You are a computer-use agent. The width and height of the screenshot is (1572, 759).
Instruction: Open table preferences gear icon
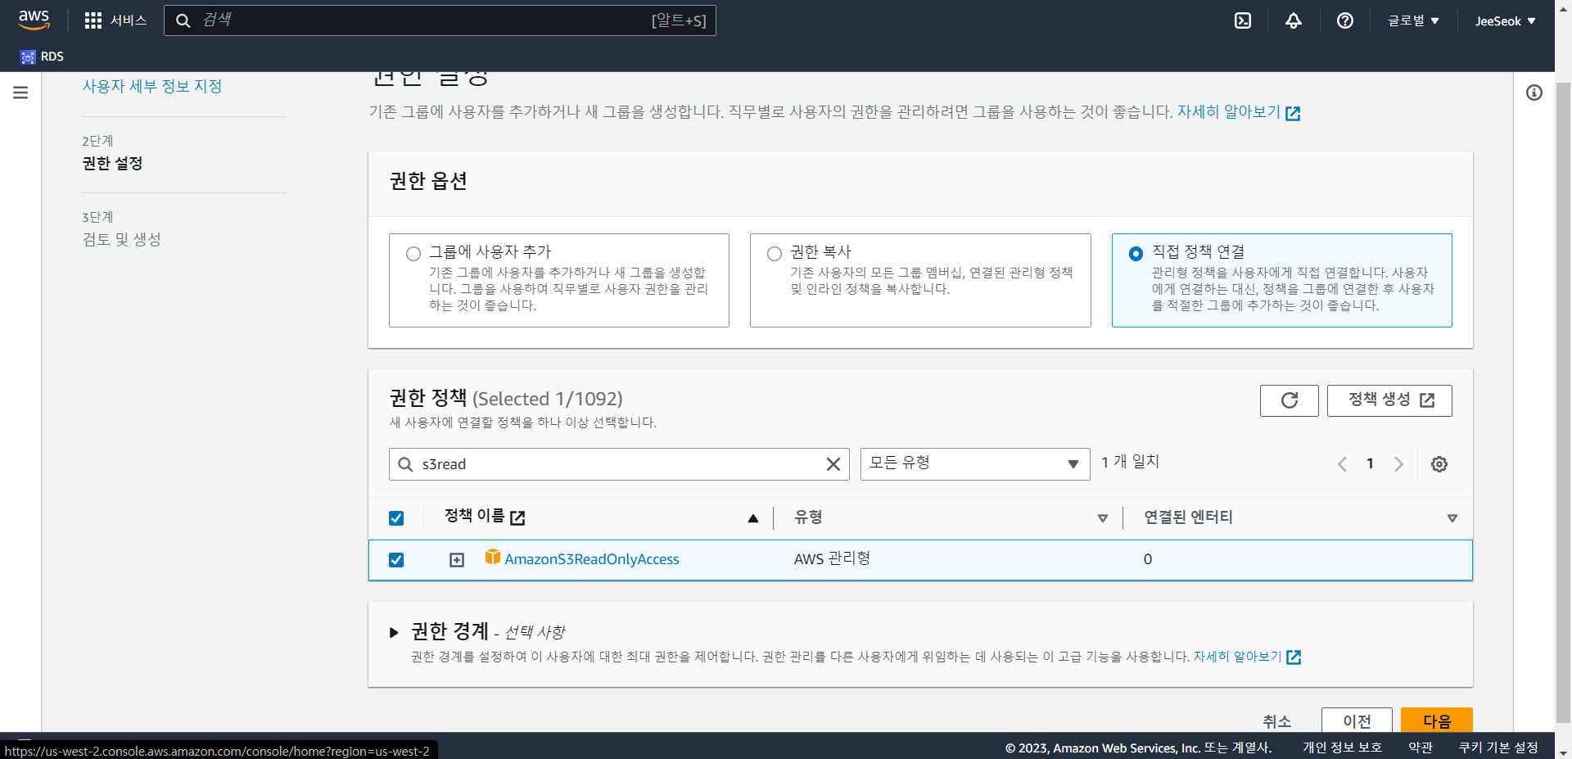1439,464
